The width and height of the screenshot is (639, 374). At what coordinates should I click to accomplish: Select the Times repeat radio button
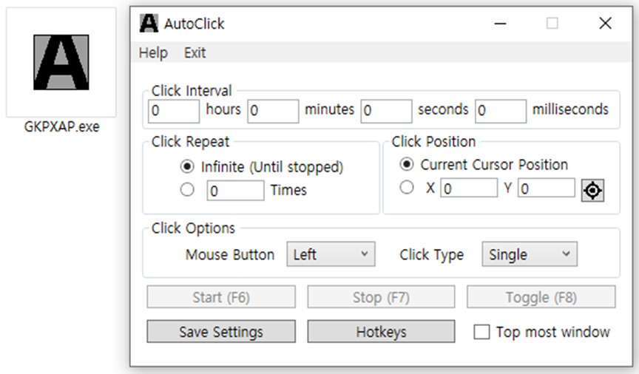[x=187, y=189]
